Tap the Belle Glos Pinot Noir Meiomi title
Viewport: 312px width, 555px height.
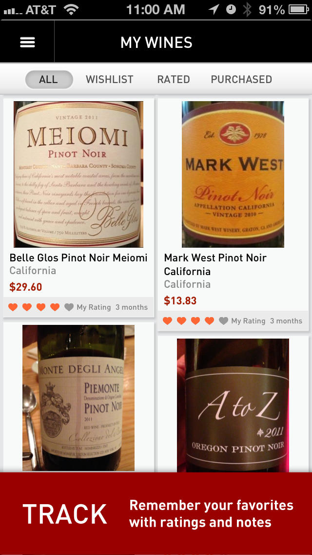coord(78,257)
